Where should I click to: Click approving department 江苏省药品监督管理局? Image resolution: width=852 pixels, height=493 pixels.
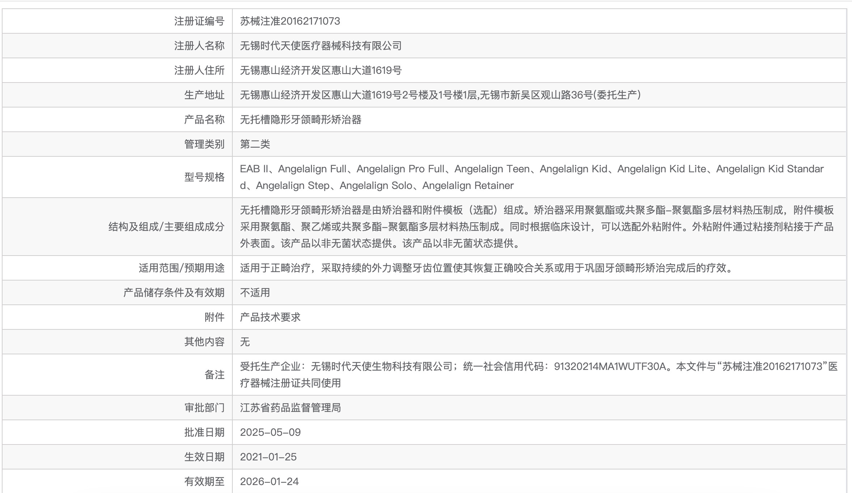[x=290, y=408]
